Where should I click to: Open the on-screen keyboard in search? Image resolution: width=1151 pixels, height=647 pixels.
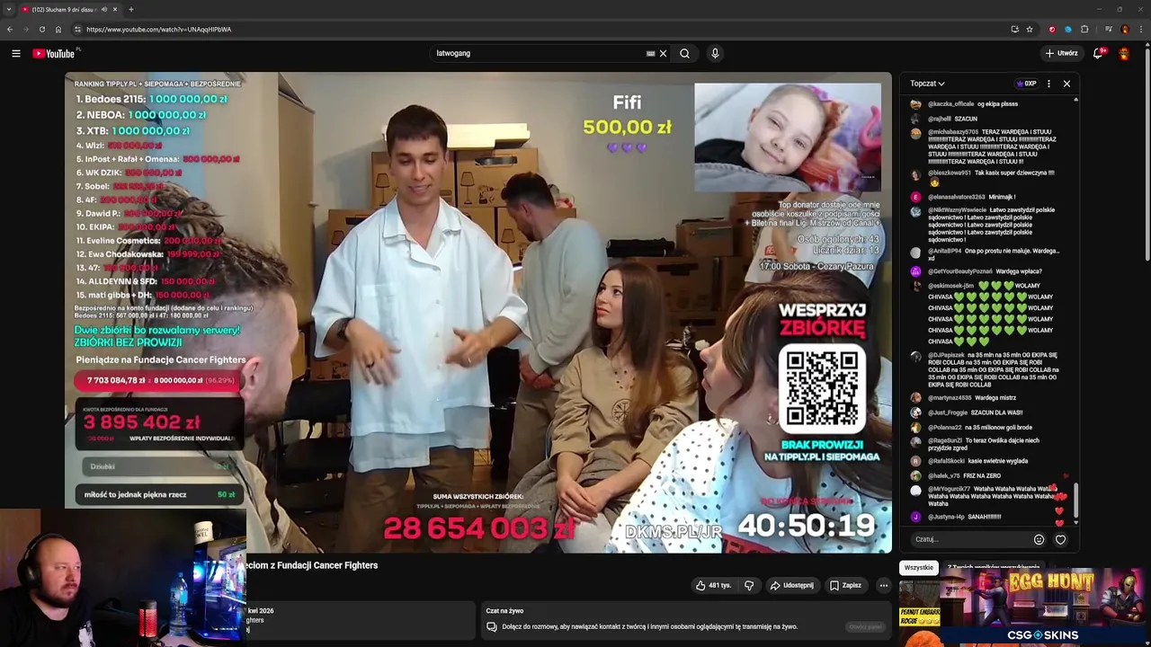pos(650,54)
